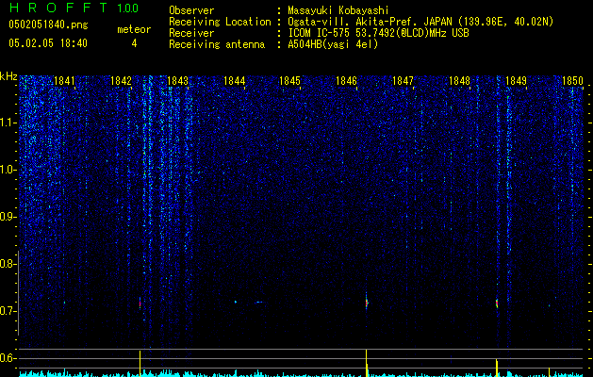
Task: Click the 'Observer' field label
Action: click(191, 10)
